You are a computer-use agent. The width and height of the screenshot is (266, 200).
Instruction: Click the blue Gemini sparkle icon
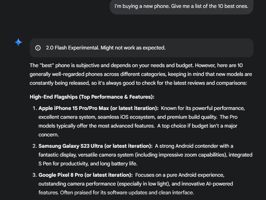[18, 42]
